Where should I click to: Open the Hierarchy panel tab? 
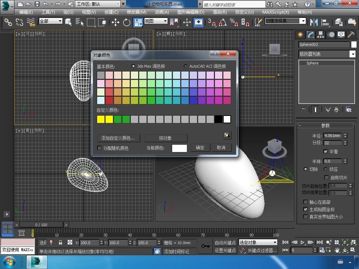pos(320,35)
